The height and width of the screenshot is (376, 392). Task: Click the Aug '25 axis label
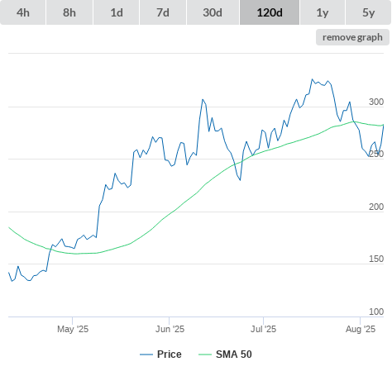(x=361, y=329)
